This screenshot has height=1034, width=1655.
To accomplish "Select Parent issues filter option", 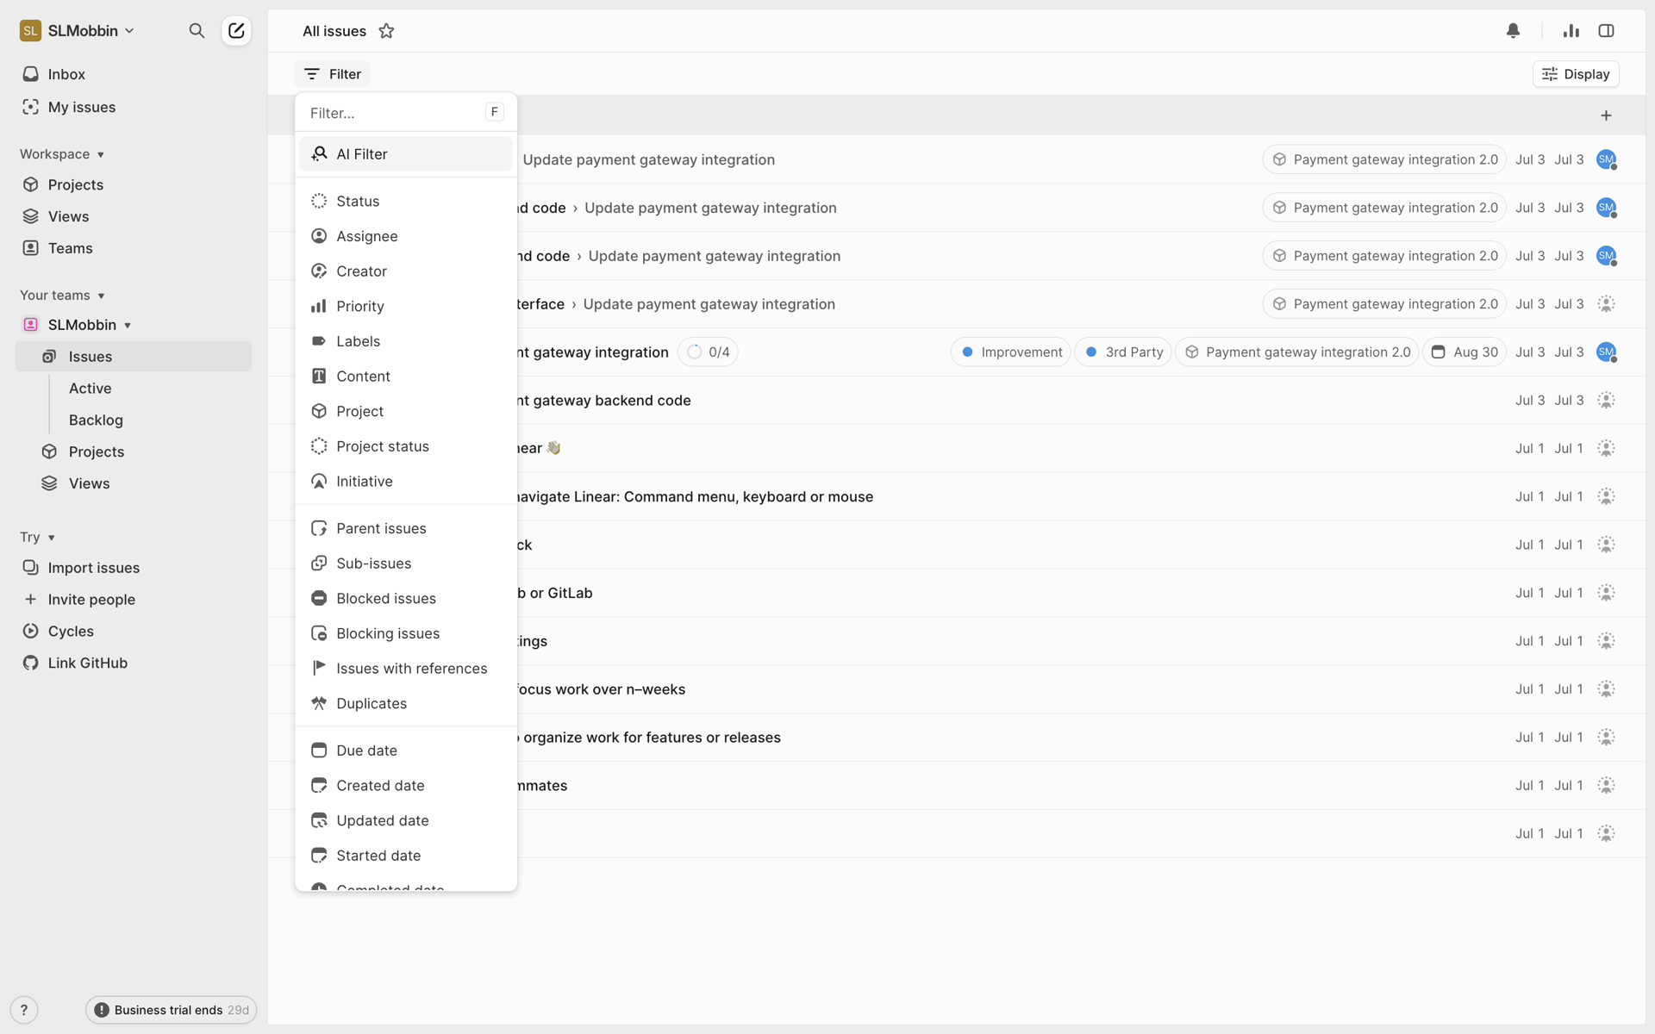I will (x=406, y=528).
